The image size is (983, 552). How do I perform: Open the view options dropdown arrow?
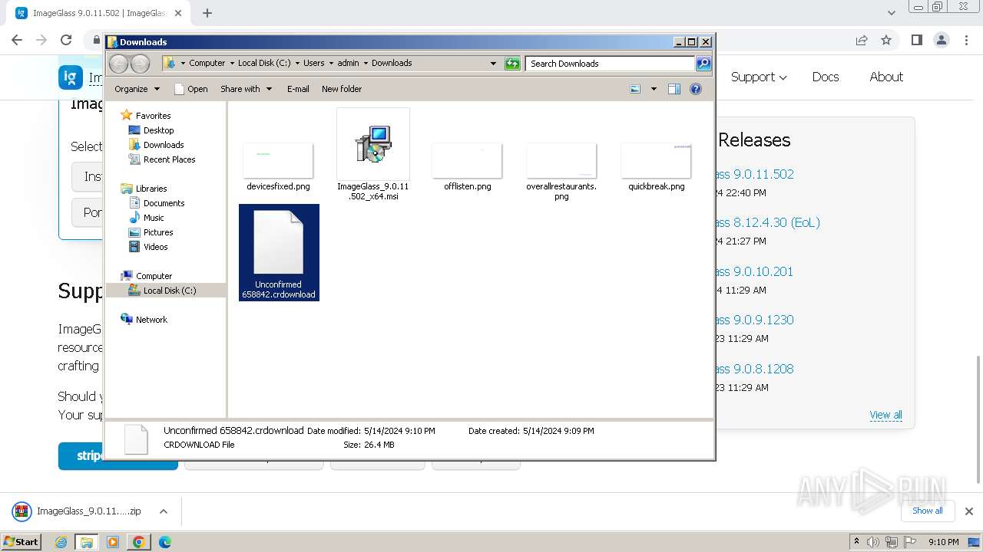coord(654,89)
